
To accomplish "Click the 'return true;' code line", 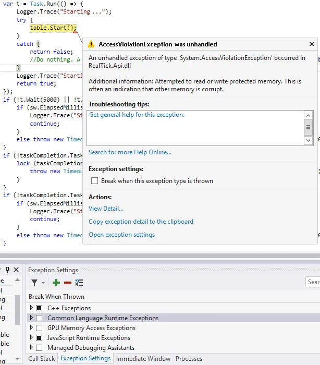I will click(36, 83).
